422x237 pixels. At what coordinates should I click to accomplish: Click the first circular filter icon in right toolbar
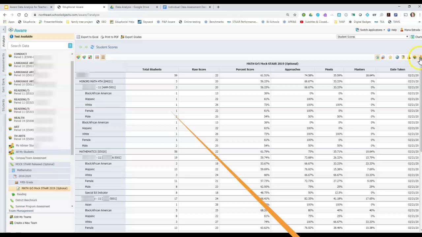[377, 57]
